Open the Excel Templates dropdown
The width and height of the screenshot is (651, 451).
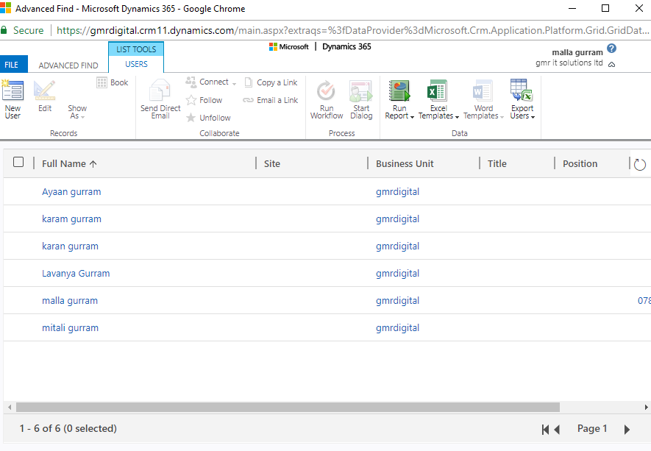[x=438, y=116]
